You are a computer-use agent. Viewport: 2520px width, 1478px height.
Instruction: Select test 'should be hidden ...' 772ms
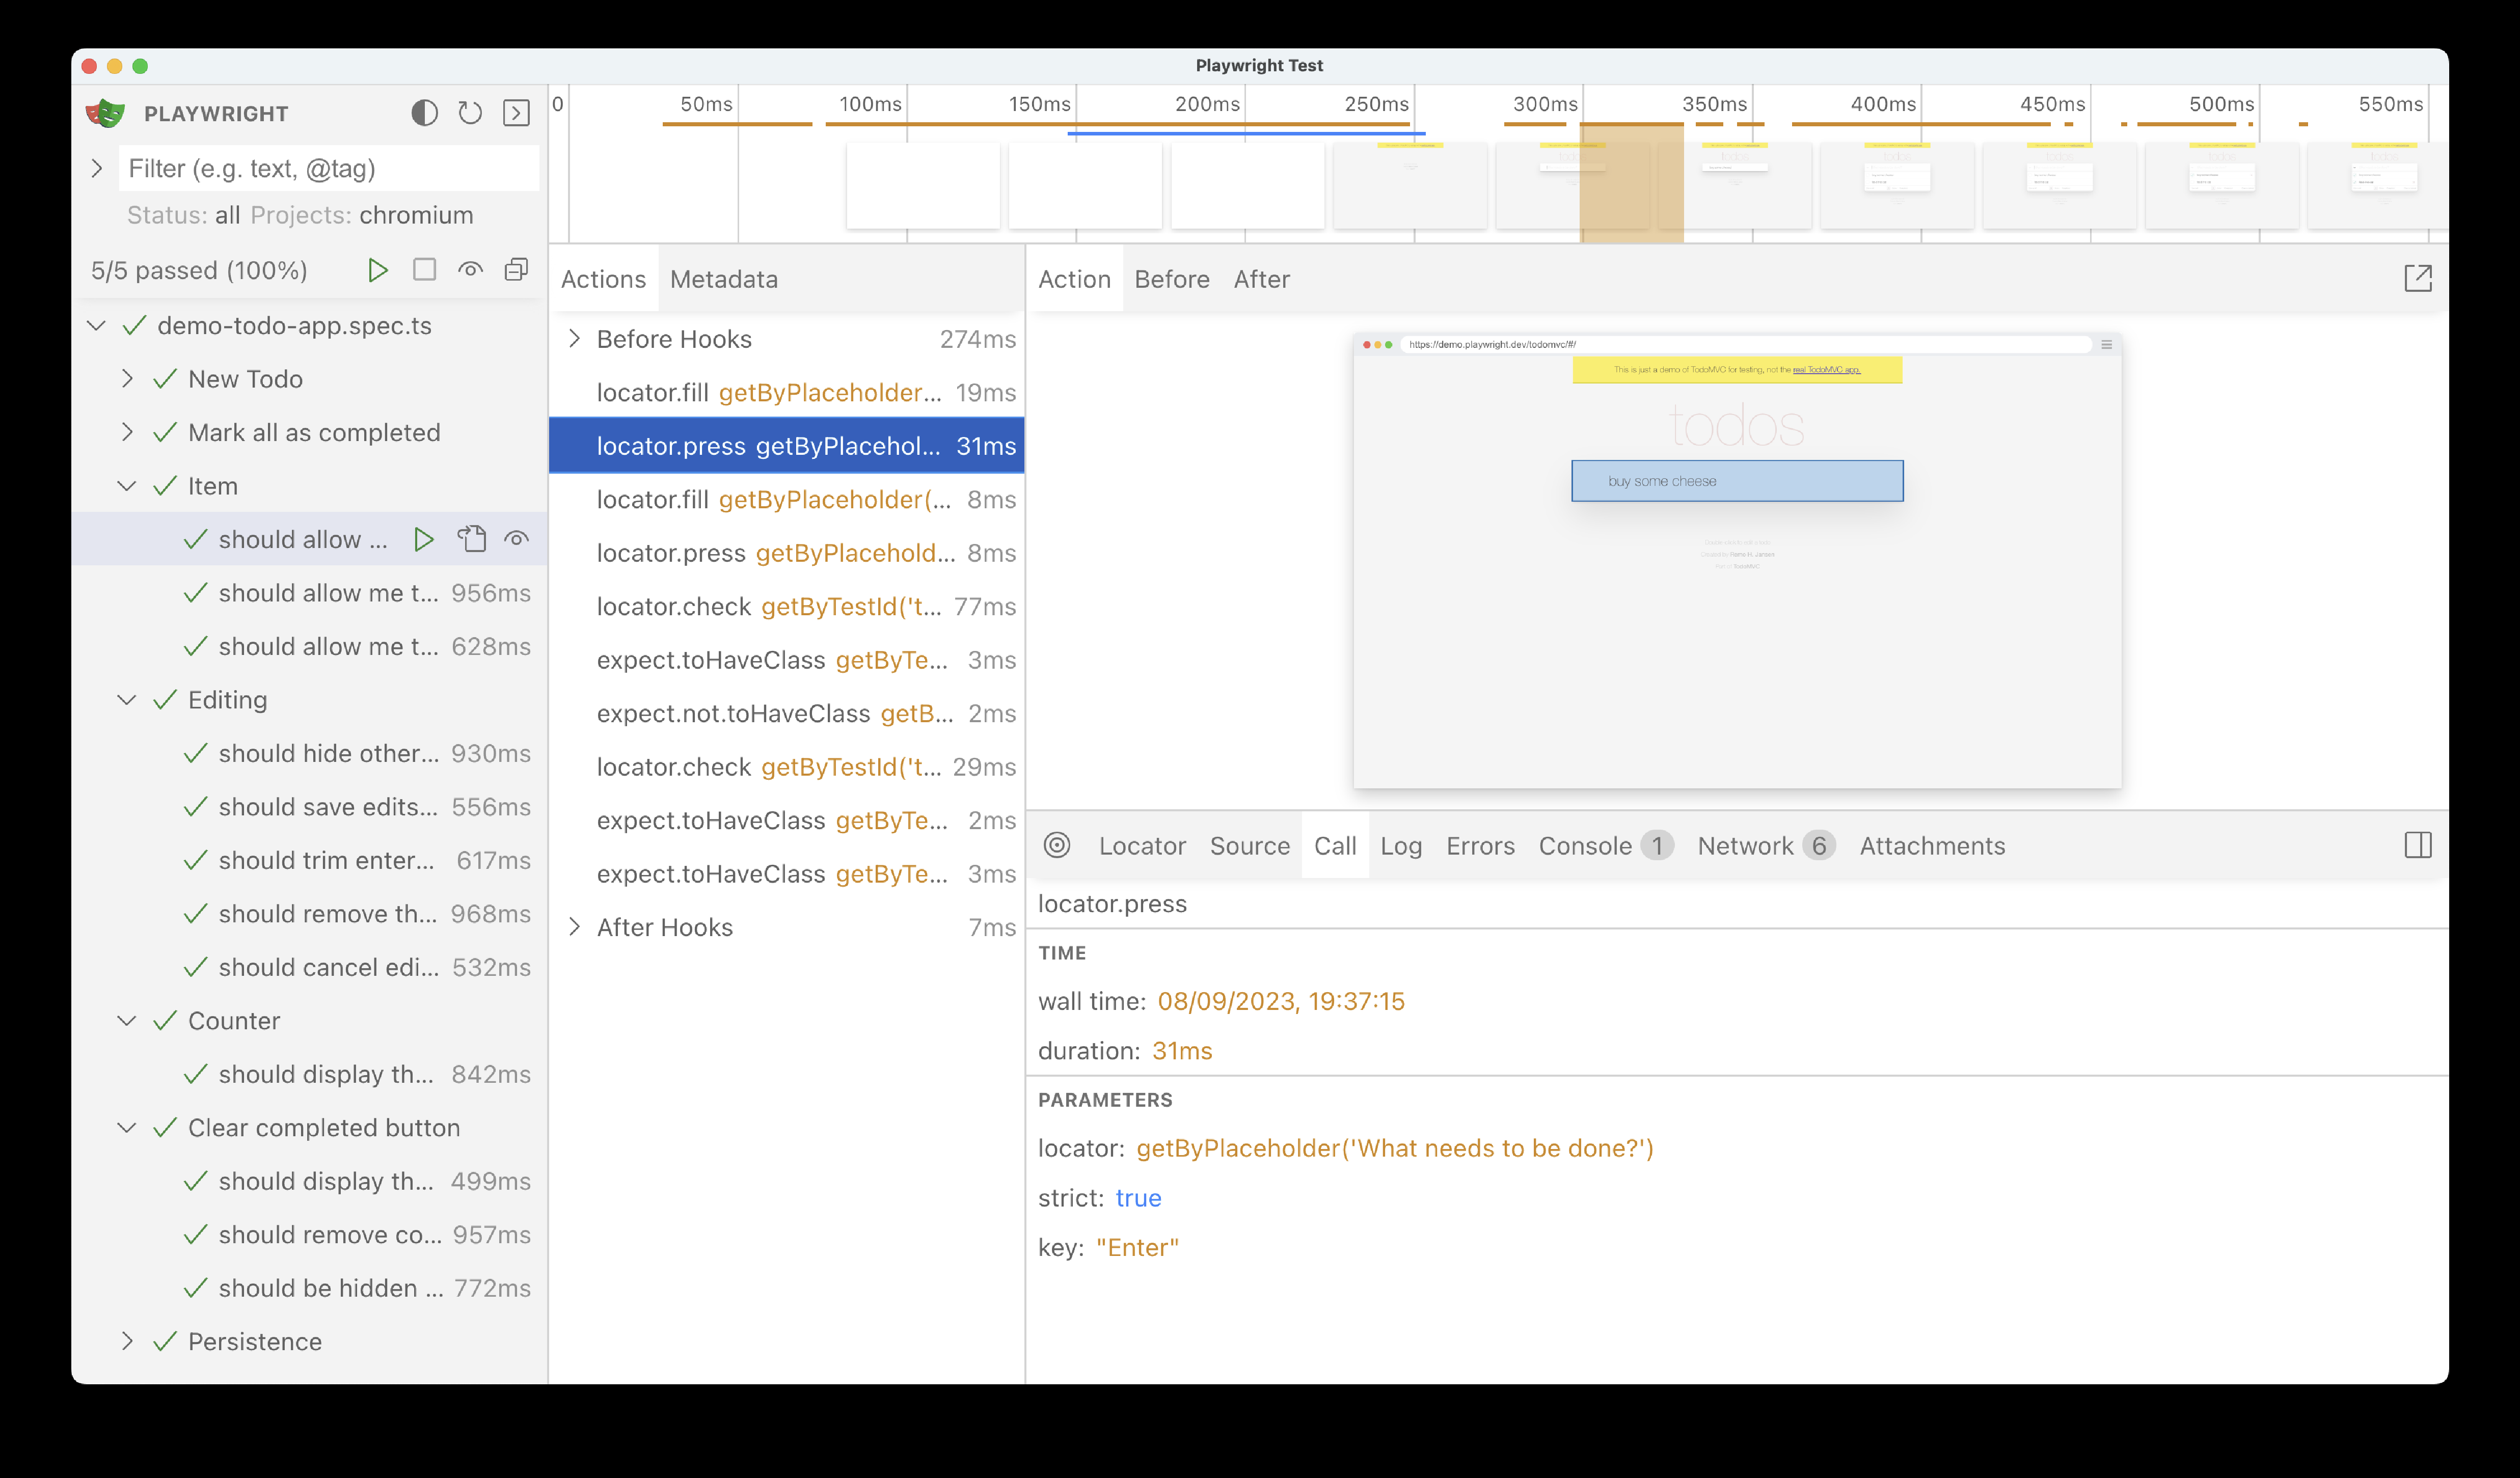(x=310, y=1289)
